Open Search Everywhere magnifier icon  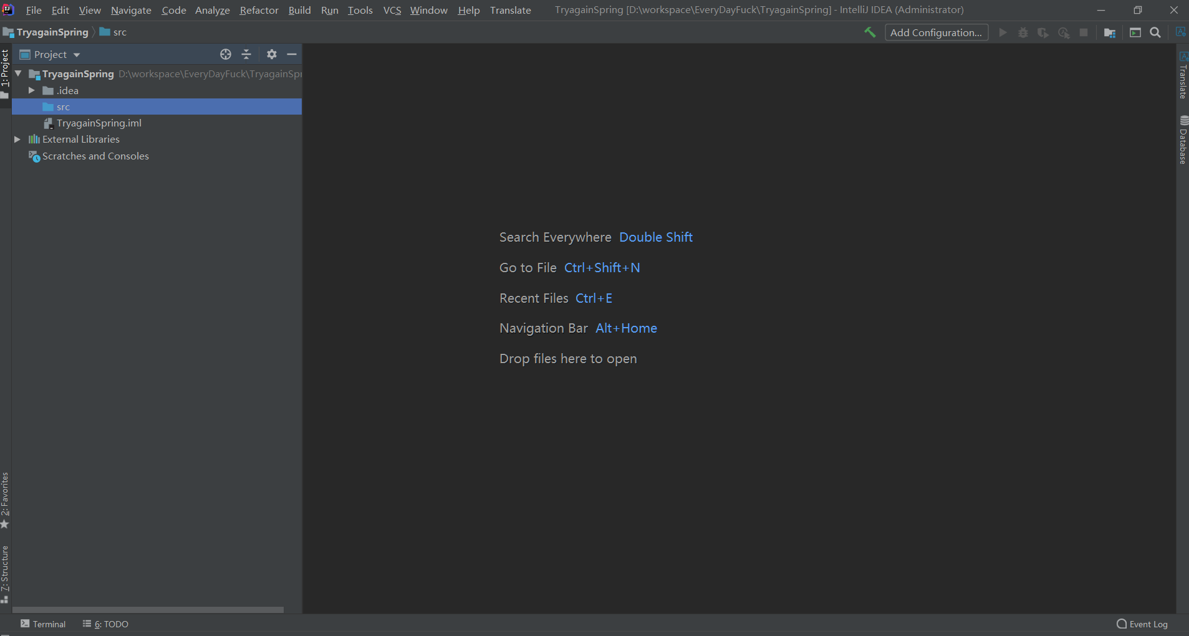[x=1155, y=32]
